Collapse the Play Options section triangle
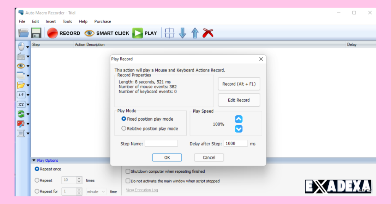 34,161
